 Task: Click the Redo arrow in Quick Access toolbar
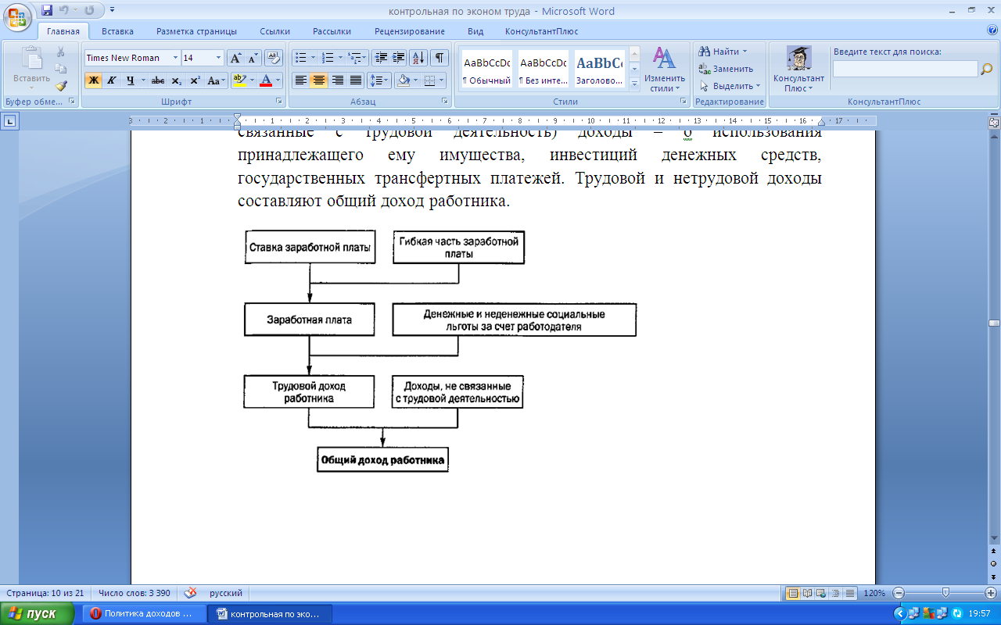click(x=89, y=11)
